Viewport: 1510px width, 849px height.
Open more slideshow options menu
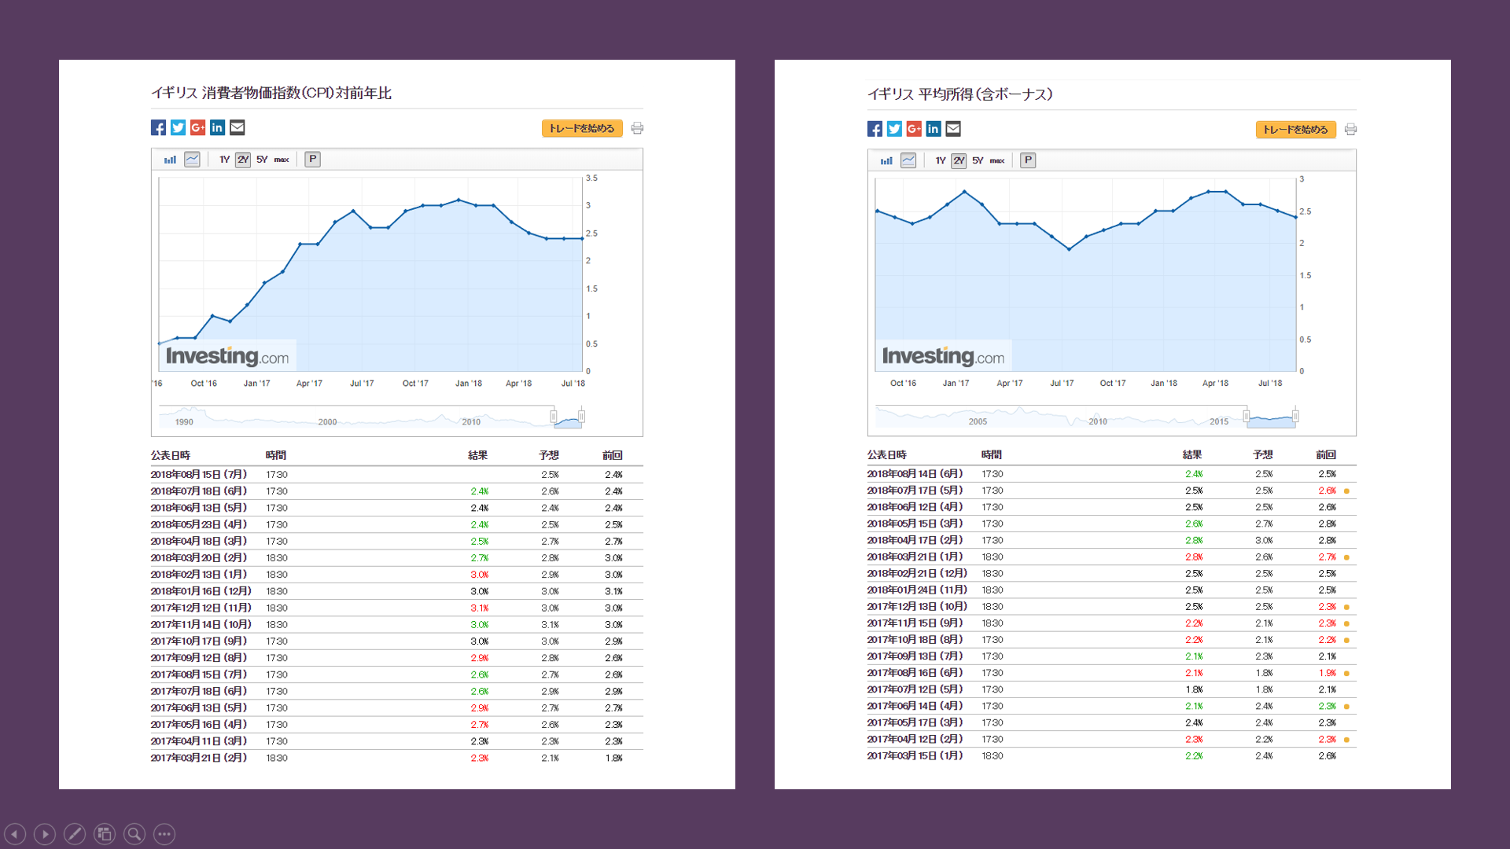[x=164, y=834]
